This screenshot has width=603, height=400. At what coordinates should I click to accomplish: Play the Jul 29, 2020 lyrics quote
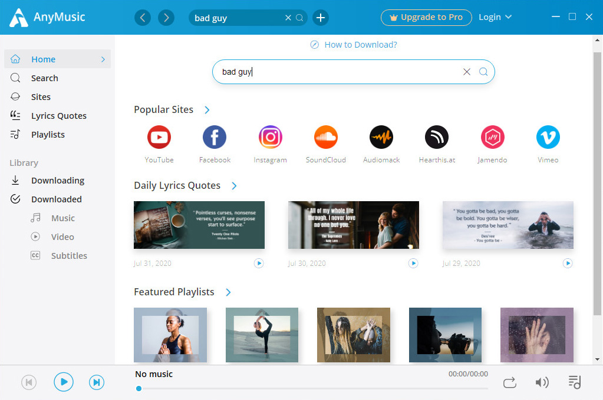pyautogui.click(x=568, y=264)
